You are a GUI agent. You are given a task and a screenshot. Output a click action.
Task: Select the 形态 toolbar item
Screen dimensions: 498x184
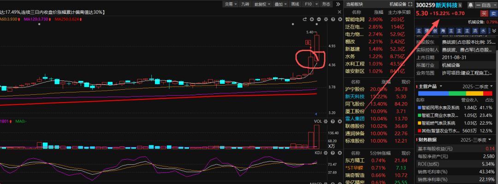click(x=326, y=4)
